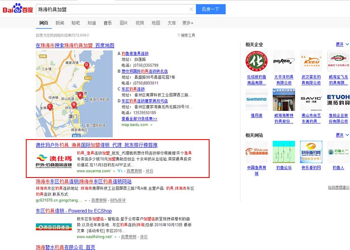Click the pokee 太平洋钓具 logo
The image size is (350, 250).
[x=284, y=61]
